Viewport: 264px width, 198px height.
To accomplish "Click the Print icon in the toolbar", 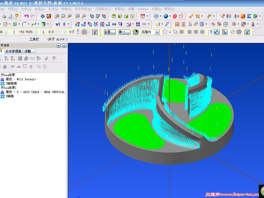I will point(4,16).
